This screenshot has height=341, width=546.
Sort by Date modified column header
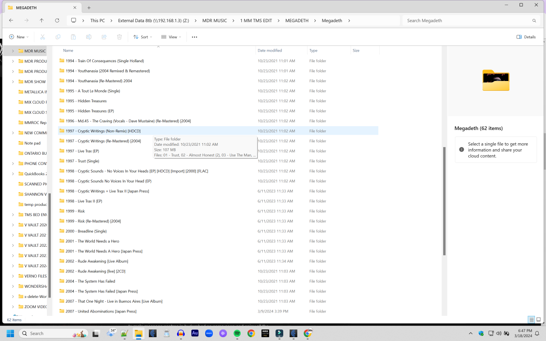pyautogui.click(x=270, y=50)
